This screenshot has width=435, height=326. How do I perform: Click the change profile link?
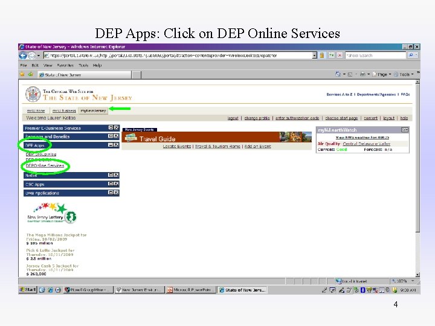[x=257, y=118]
